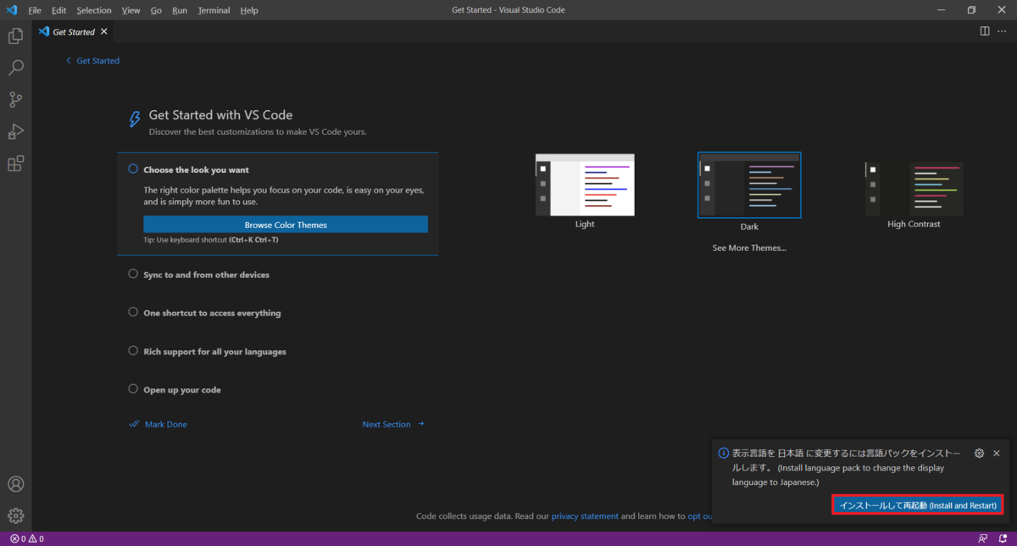The image size is (1017, 546).
Task: Click the feedback icon in status bar
Action: point(983,538)
